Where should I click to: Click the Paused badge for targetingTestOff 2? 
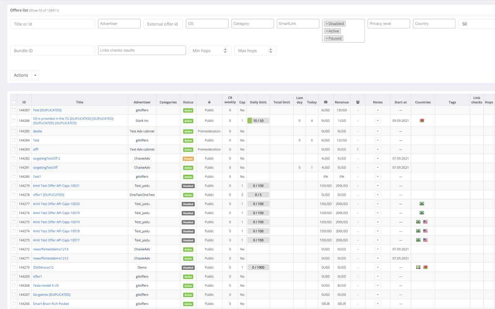click(x=188, y=159)
